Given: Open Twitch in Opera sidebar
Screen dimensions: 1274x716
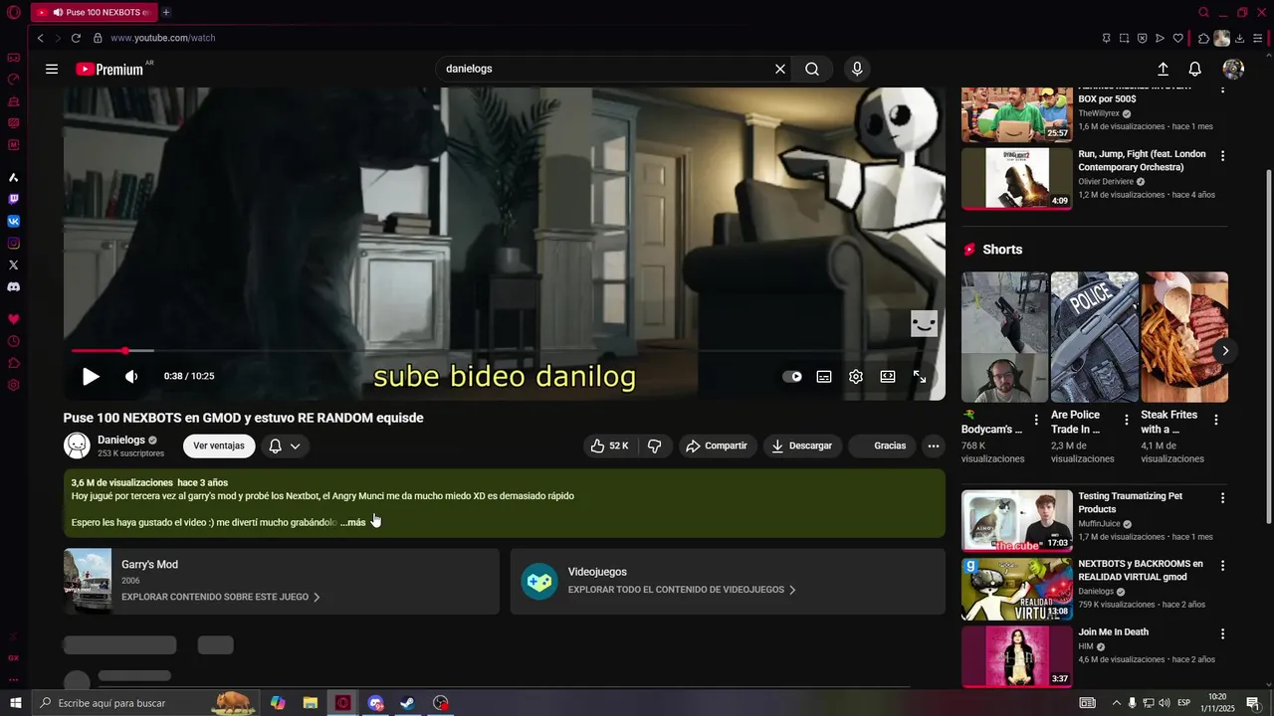Looking at the screenshot, I should [x=13, y=199].
